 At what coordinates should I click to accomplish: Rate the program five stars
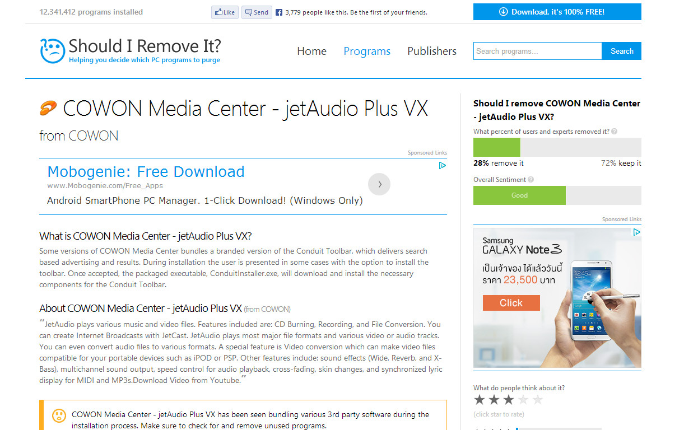[538, 400]
